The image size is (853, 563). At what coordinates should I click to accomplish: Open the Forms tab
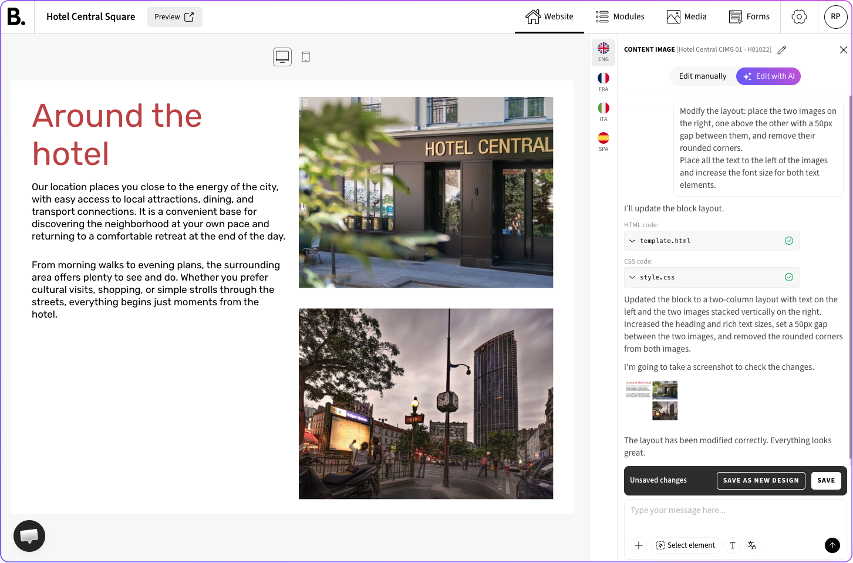pyautogui.click(x=749, y=17)
